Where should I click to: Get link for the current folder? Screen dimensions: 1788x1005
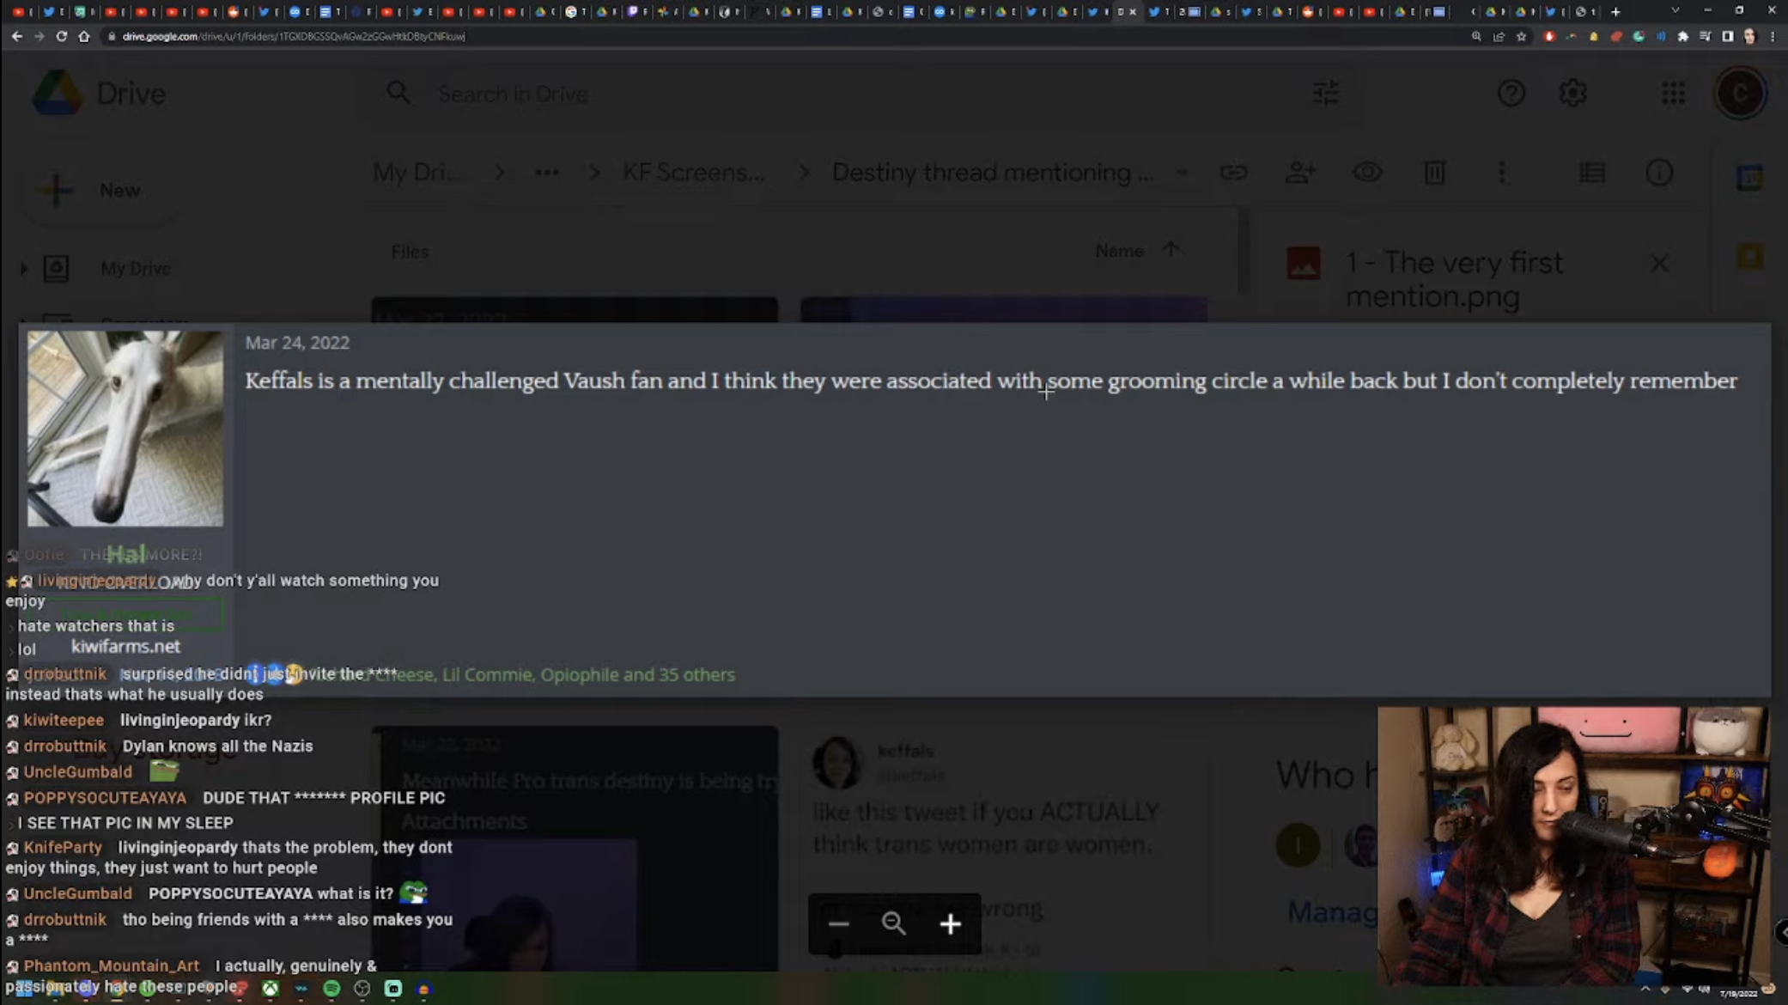pyautogui.click(x=1233, y=173)
